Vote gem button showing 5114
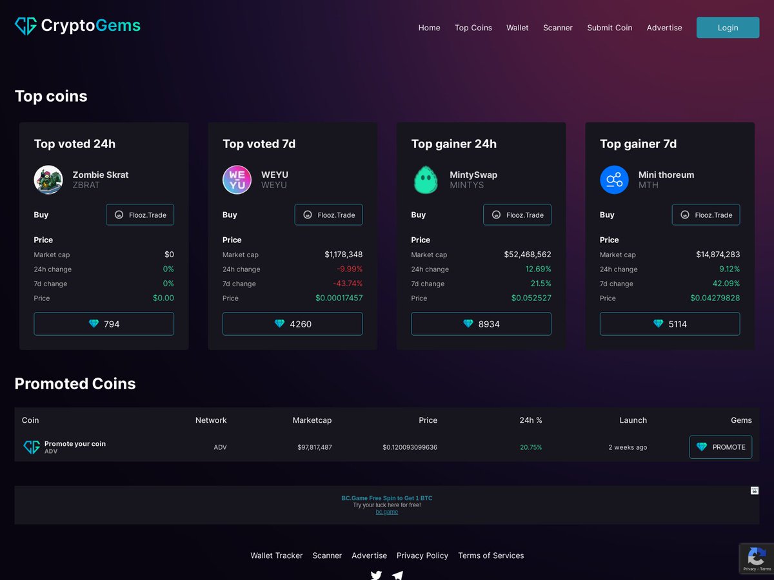This screenshot has width=774, height=580. [x=670, y=324]
